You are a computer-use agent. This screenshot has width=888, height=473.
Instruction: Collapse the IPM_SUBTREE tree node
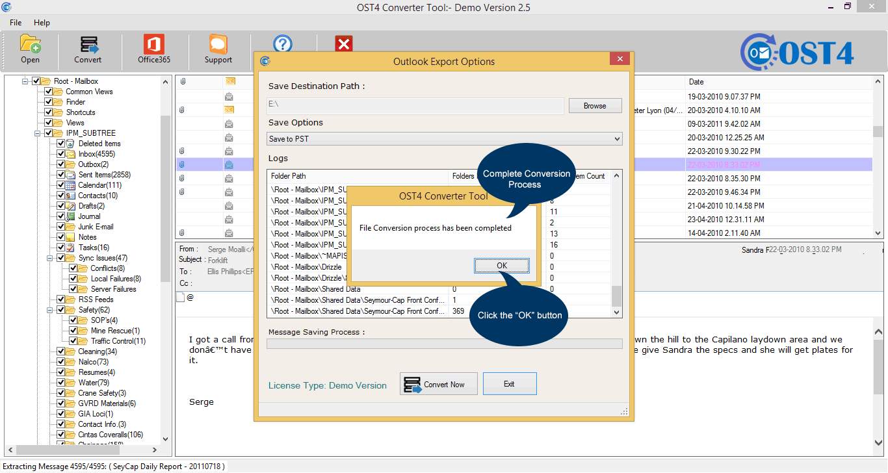tap(38, 133)
